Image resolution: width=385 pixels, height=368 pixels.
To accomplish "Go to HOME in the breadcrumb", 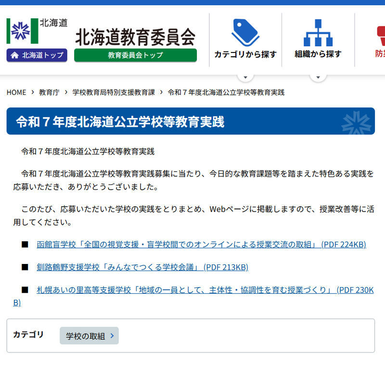I will point(16,92).
